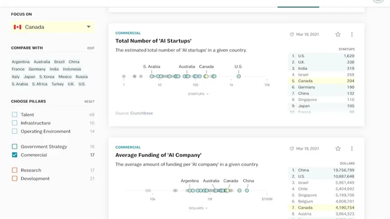Click the yellow Canada dot on funding chart
This screenshot has width=390, height=219.
tap(227, 190)
